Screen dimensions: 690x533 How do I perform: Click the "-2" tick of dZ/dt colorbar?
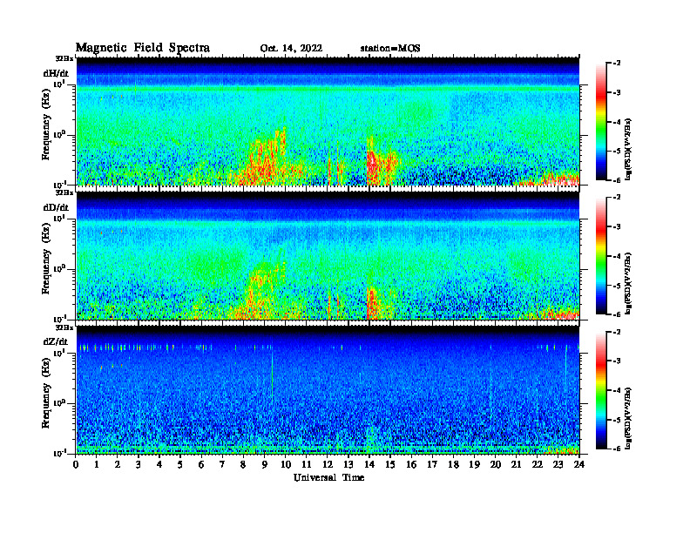click(617, 332)
